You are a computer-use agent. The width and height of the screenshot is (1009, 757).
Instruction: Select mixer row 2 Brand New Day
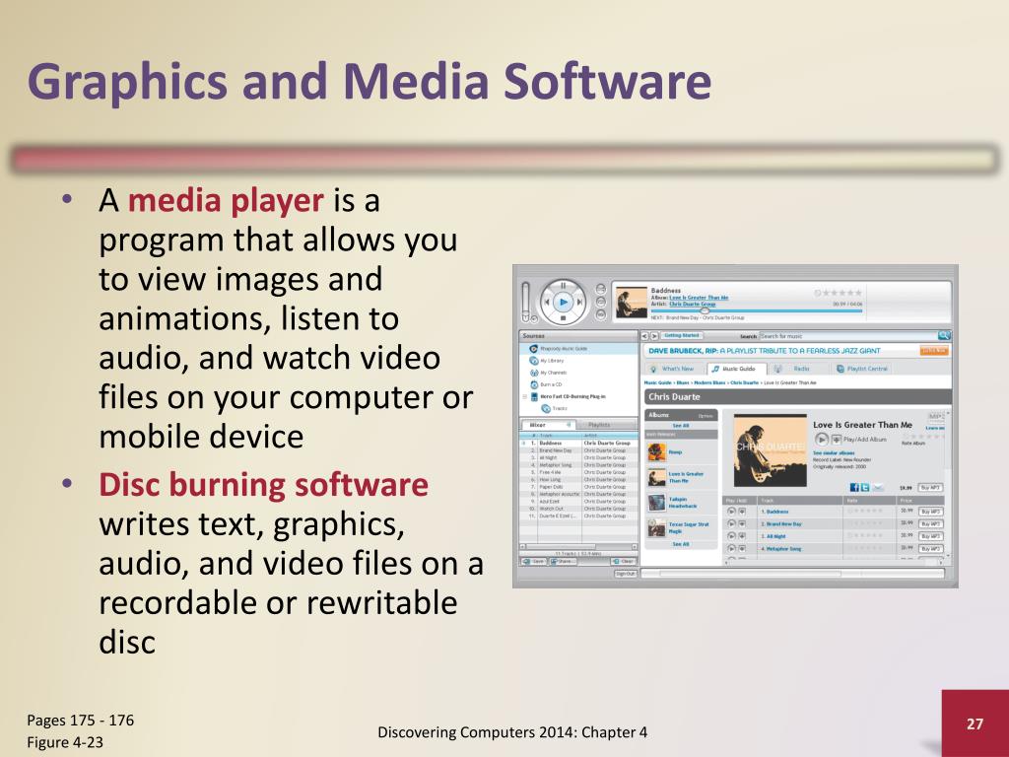click(578, 450)
